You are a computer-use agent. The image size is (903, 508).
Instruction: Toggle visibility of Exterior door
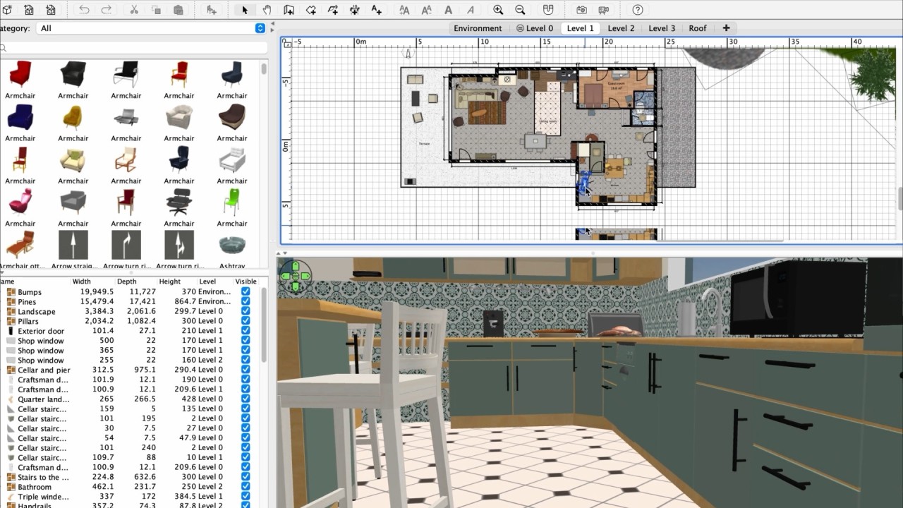(246, 331)
